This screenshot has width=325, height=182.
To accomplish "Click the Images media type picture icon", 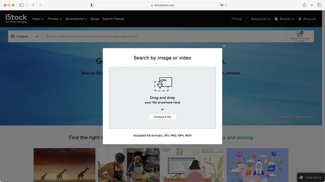I will click(12, 36).
